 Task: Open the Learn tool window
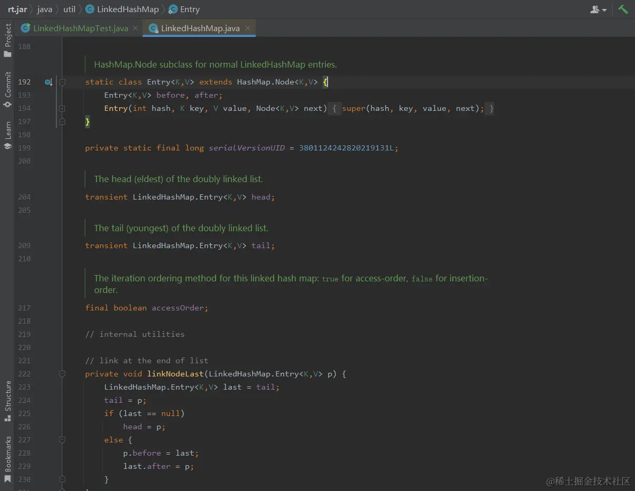pos(7,135)
